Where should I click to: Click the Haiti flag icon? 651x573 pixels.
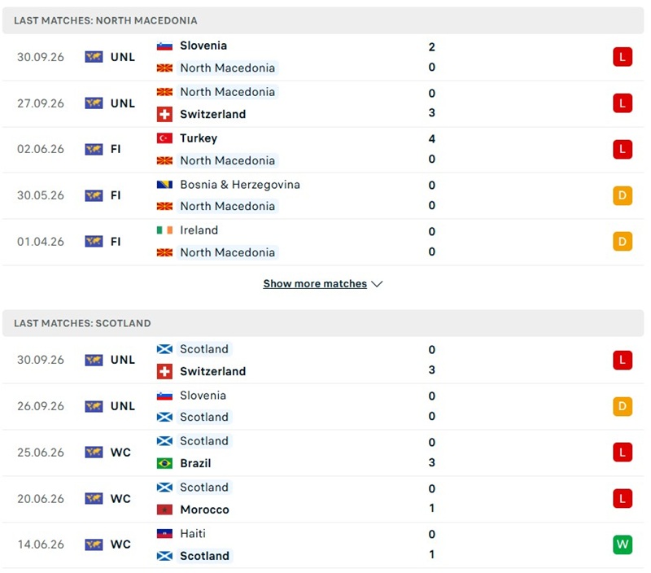tap(164, 534)
